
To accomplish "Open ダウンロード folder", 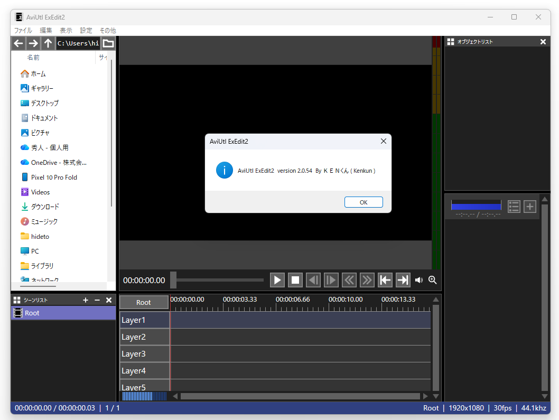I will pyautogui.click(x=40, y=207).
